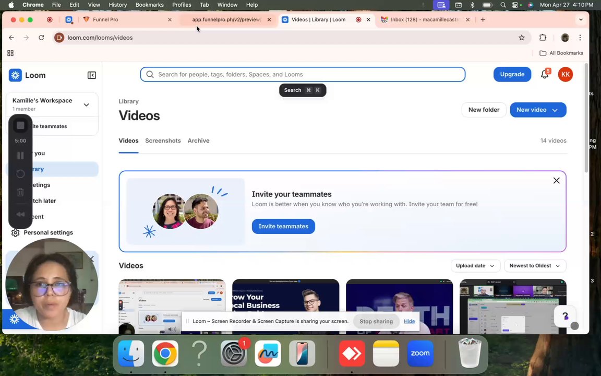Image resolution: width=601 pixels, height=376 pixels.
Task: Click the Invite teammates button in banner
Action: pos(283,226)
